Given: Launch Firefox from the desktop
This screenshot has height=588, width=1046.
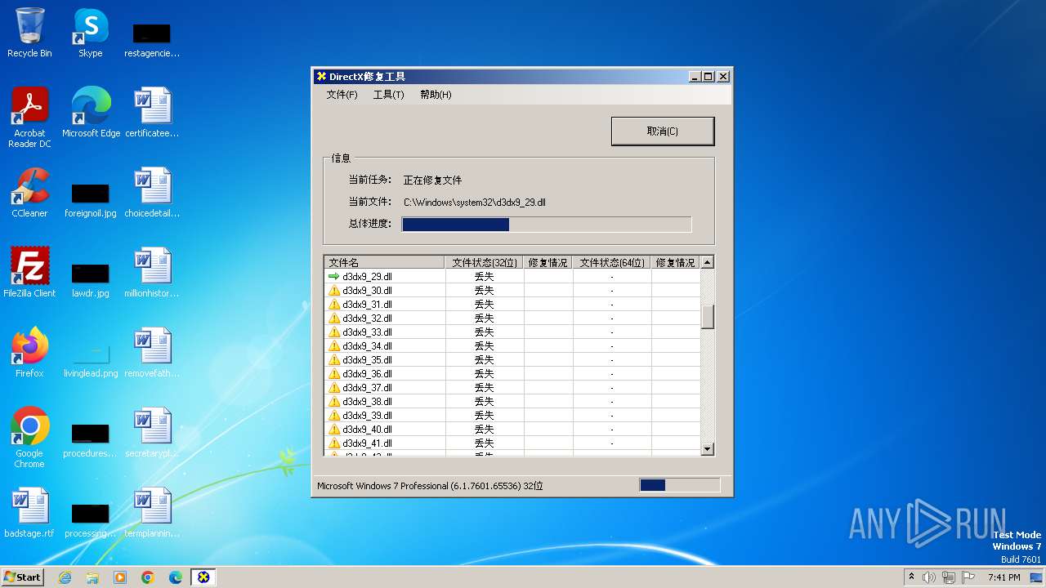Looking at the screenshot, I should coord(29,353).
